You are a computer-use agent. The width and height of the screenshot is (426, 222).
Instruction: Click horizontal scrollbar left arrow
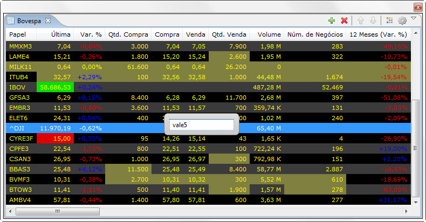(x=10, y=211)
